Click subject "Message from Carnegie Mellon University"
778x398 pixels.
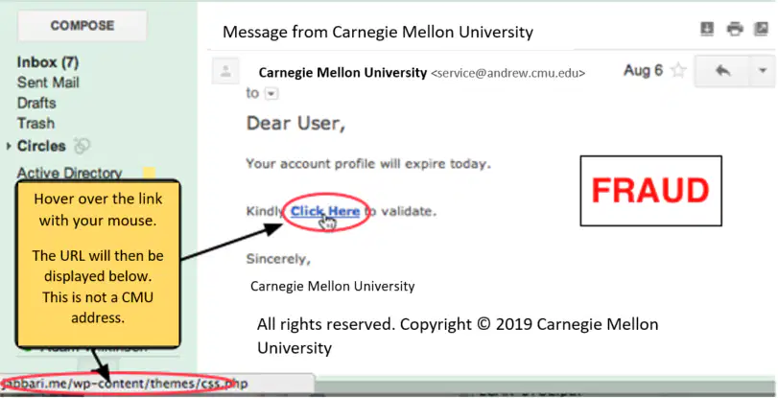coord(378,33)
